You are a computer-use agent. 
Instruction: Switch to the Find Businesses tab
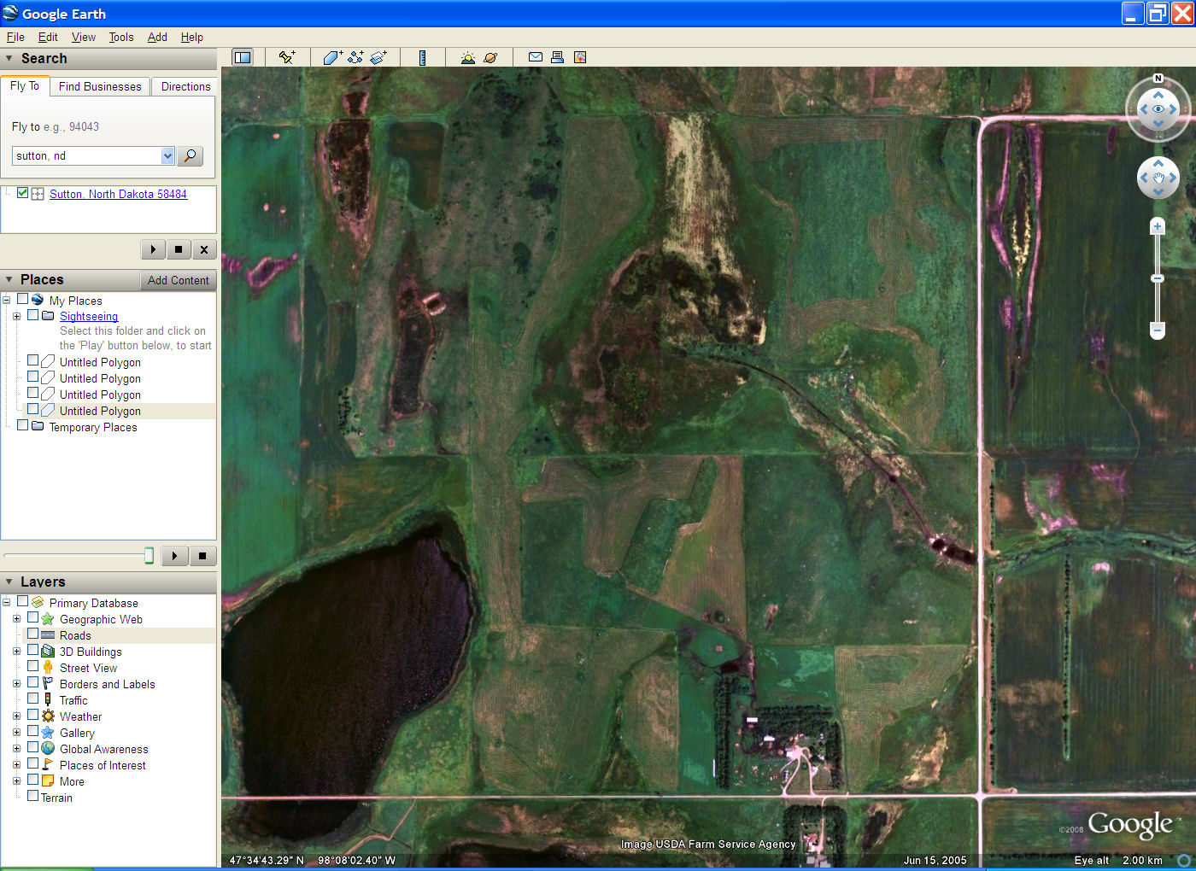point(100,86)
